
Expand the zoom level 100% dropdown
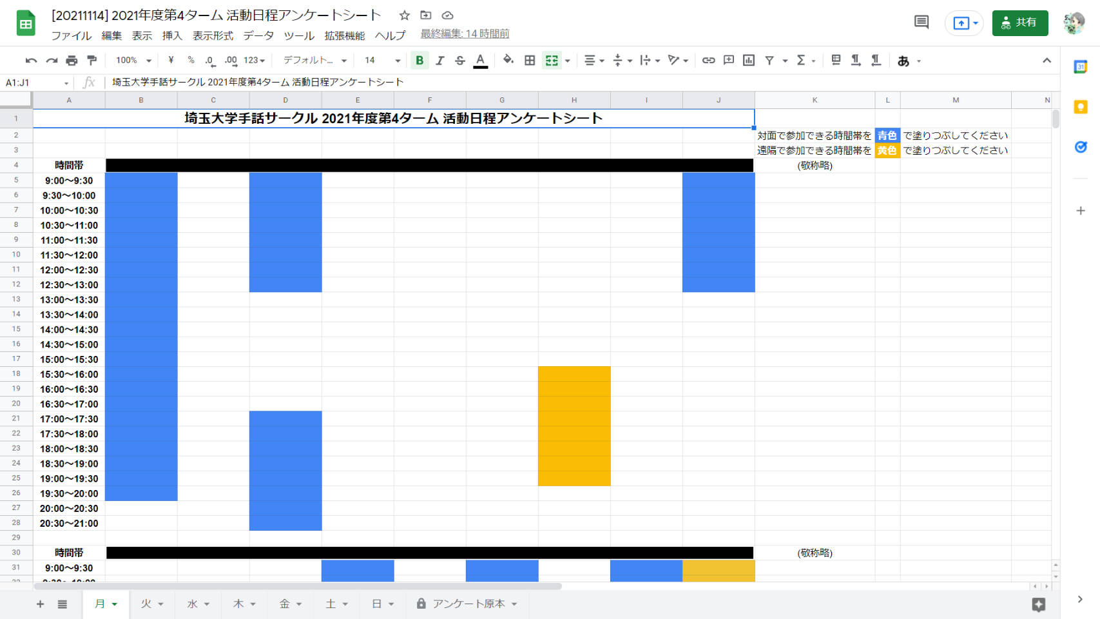click(133, 61)
